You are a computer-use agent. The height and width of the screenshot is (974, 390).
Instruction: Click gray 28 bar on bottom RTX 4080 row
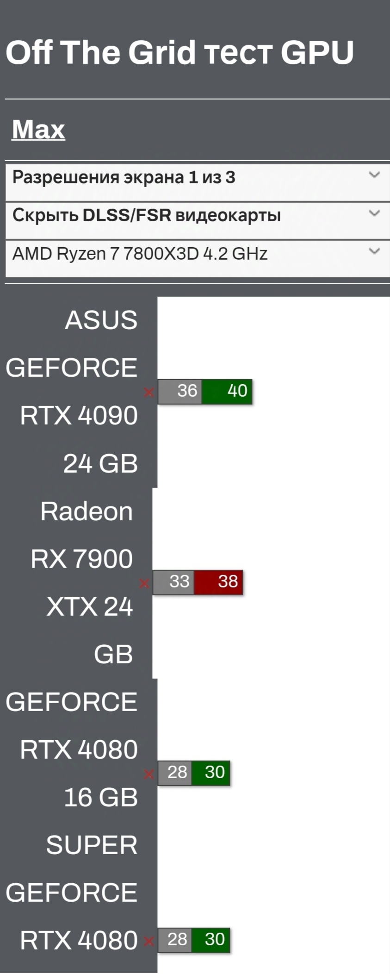pos(175,940)
